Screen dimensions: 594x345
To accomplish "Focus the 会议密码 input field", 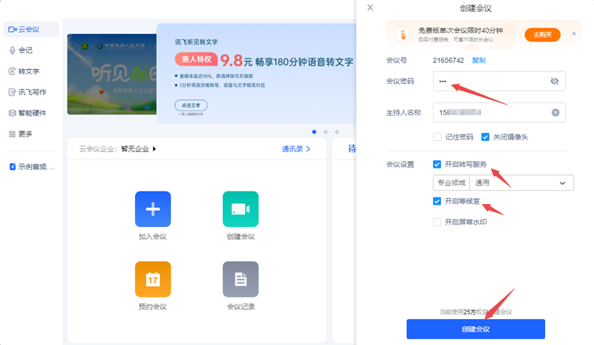I will [x=499, y=81].
